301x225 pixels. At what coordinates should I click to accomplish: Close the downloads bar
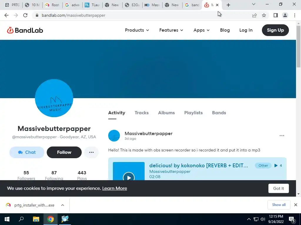[296, 205]
